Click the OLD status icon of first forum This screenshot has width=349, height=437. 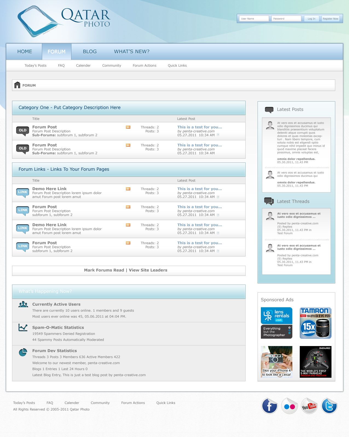coord(23,131)
